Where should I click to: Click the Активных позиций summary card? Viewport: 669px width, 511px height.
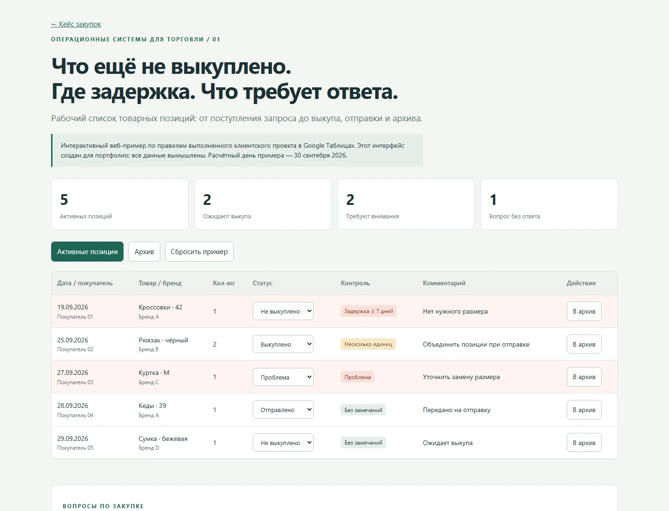coord(120,204)
